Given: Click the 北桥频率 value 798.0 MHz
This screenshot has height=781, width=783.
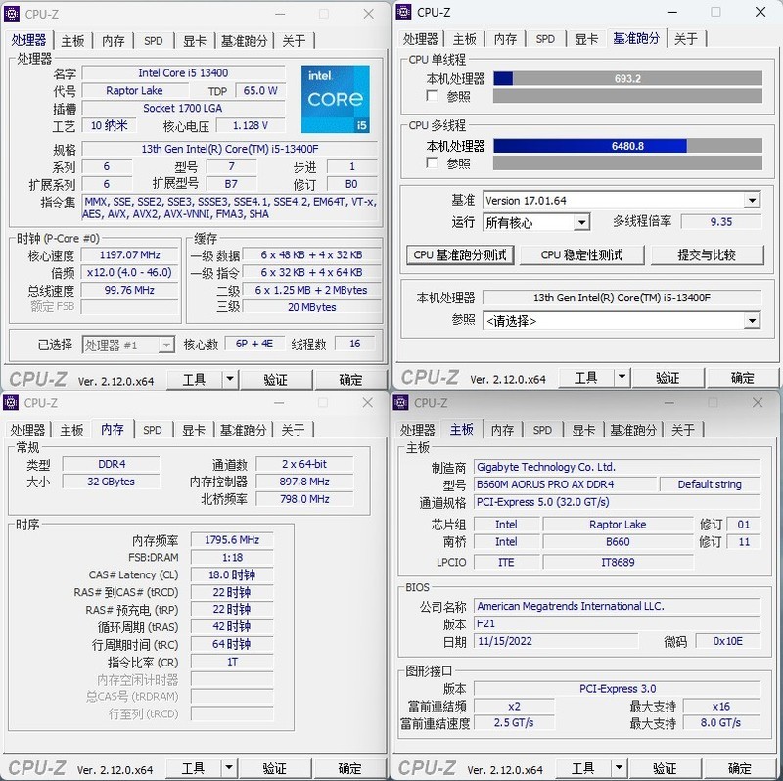Looking at the screenshot, I should pos(304,499).
